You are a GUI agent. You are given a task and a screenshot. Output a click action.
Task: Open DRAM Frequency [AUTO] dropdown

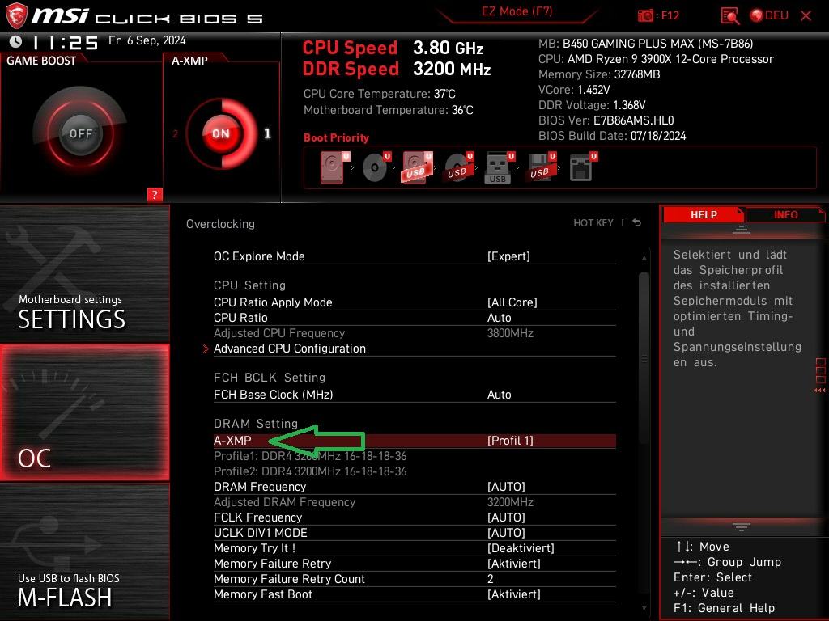[x=414, y=487]
